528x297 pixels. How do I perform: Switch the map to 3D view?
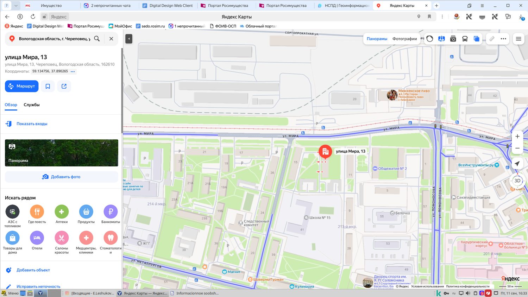517,181
